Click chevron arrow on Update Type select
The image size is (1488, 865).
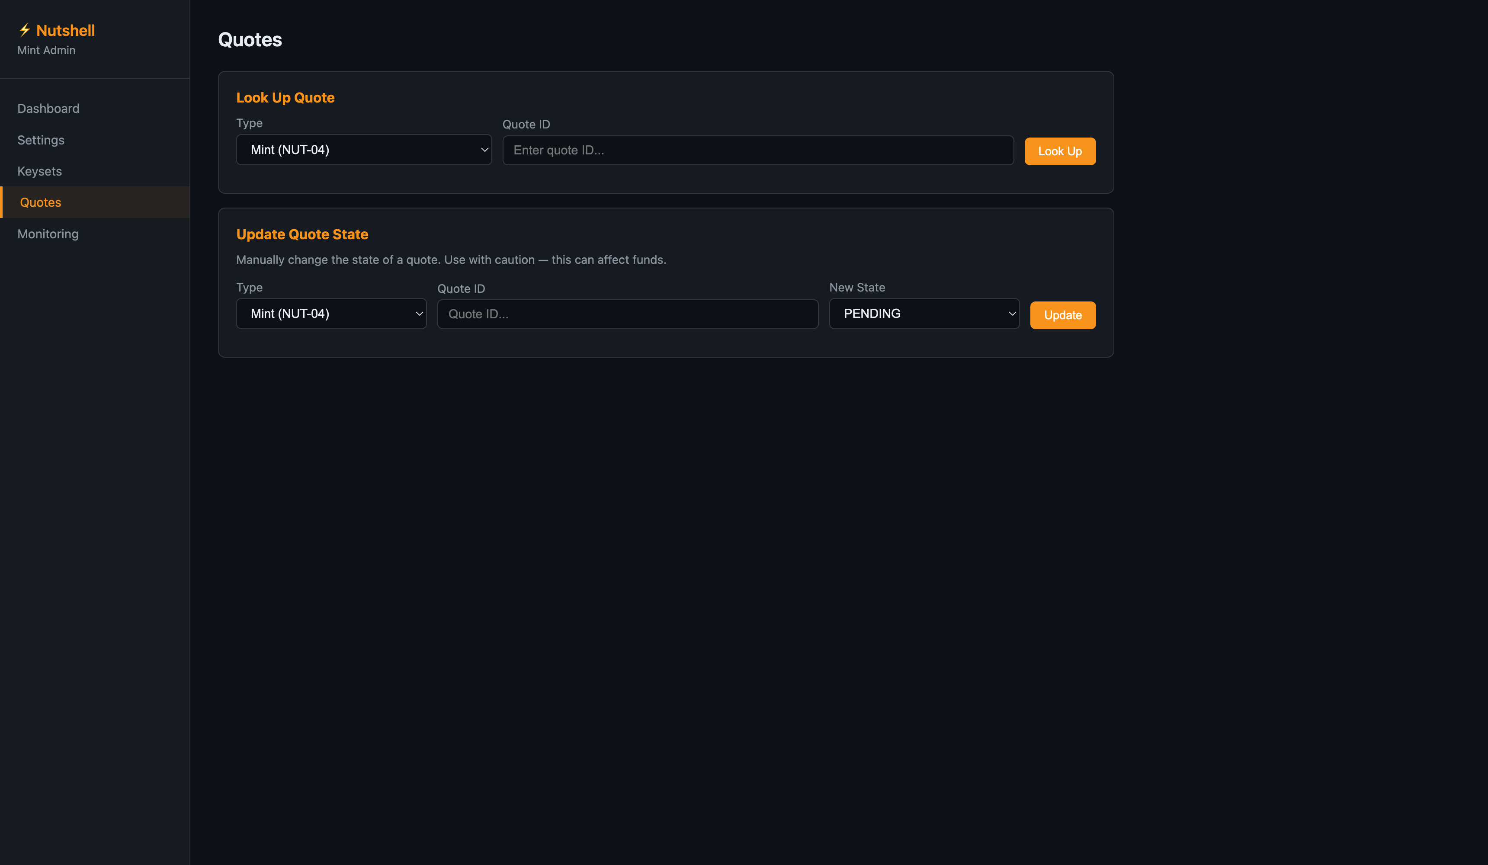[419, 314]
